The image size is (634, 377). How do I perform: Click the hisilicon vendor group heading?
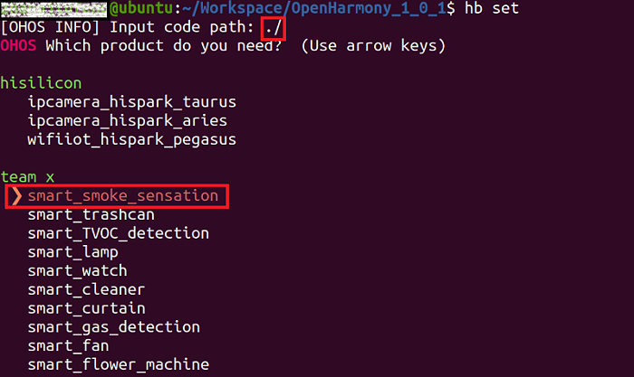pos(41,82)
